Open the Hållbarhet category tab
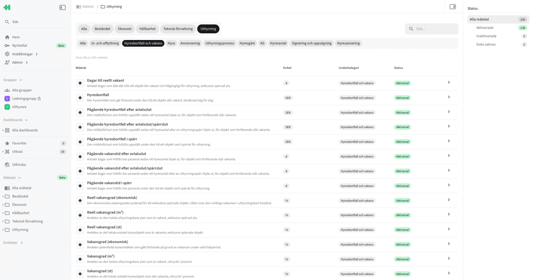This screenshot has width=534, height=280. (x=147, y=28)
